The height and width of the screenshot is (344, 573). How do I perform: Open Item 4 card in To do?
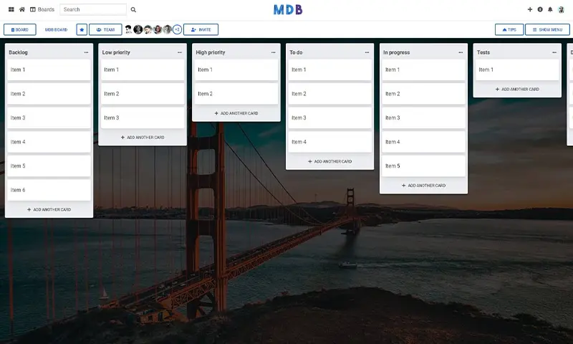[x=329, y=142]
